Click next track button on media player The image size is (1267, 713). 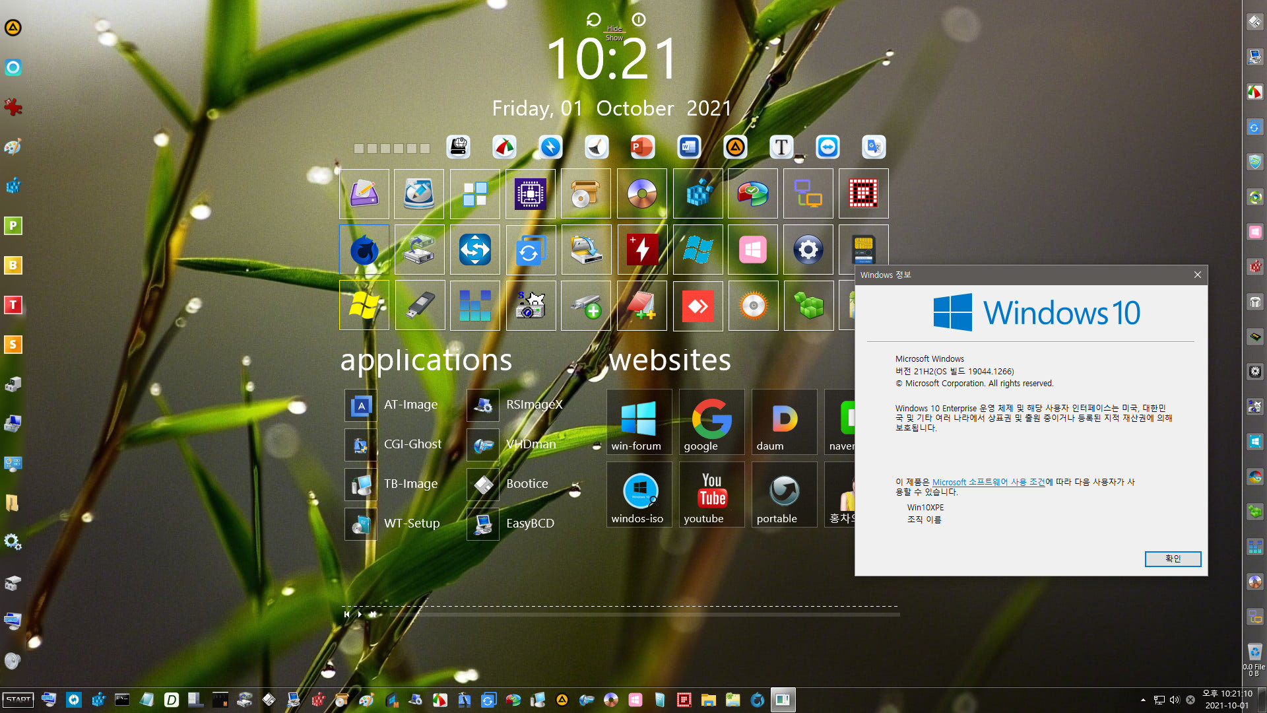pyautogui.click(x=373, y=615)
